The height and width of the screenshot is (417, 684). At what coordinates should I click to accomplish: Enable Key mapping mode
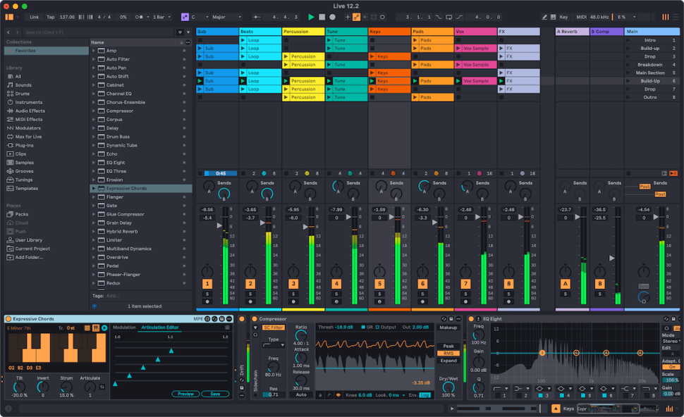coord(564,16)
